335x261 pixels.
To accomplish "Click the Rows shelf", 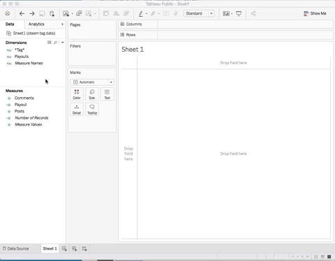I will (225, 35).
